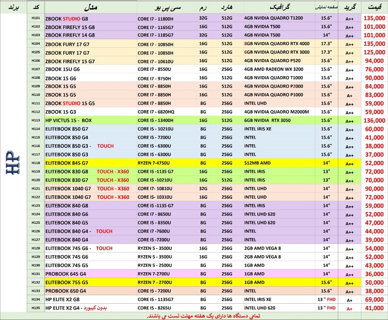Click price 69,000 for HP ELITE X2 G8
The height and width of the screenshot is (320, 388).
click(x=374, y=300)
